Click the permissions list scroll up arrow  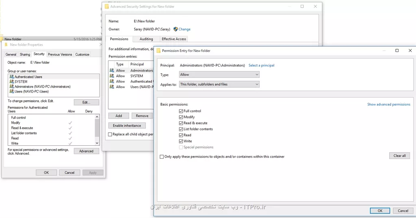pos(97,117)
